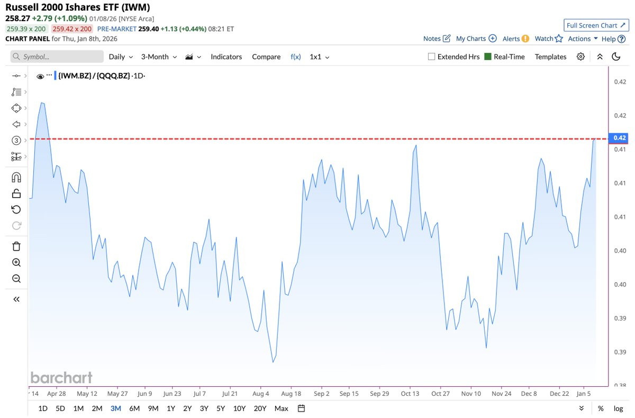
Task: Open the Templates menu
Action: coord(550,57)
